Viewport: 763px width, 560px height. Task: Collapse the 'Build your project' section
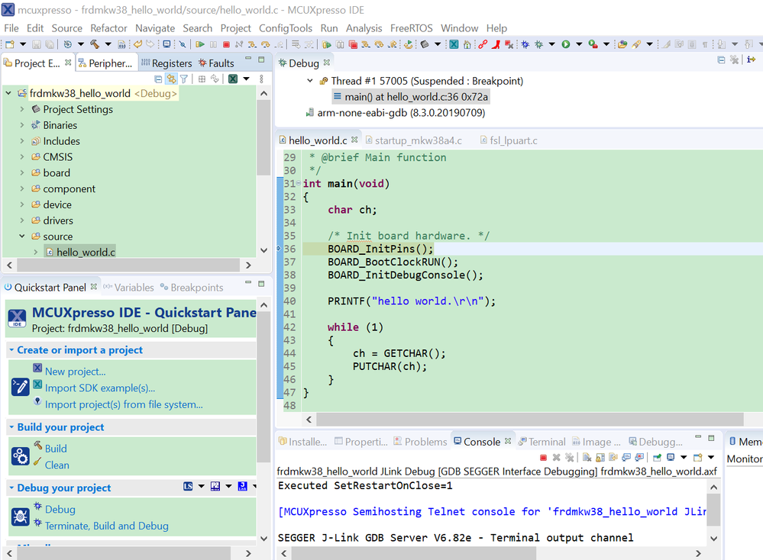tap(11, 426)
